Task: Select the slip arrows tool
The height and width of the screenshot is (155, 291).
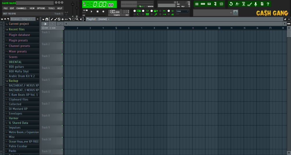Action: click(66, 19)
